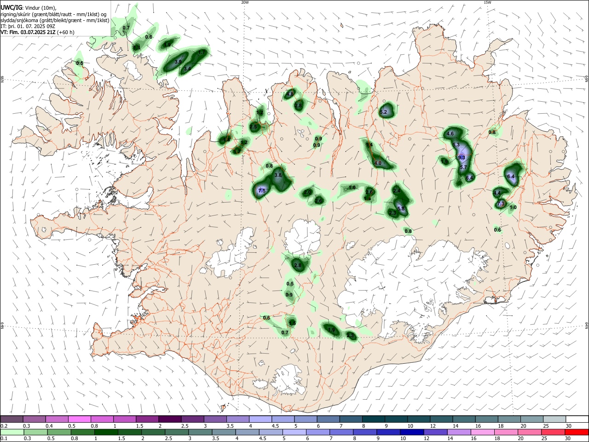Viewport: 589px width, 442px height.
Task: Choose the 4 pale lavender swatch, upper legend row
Action: (x=260, y=419)
